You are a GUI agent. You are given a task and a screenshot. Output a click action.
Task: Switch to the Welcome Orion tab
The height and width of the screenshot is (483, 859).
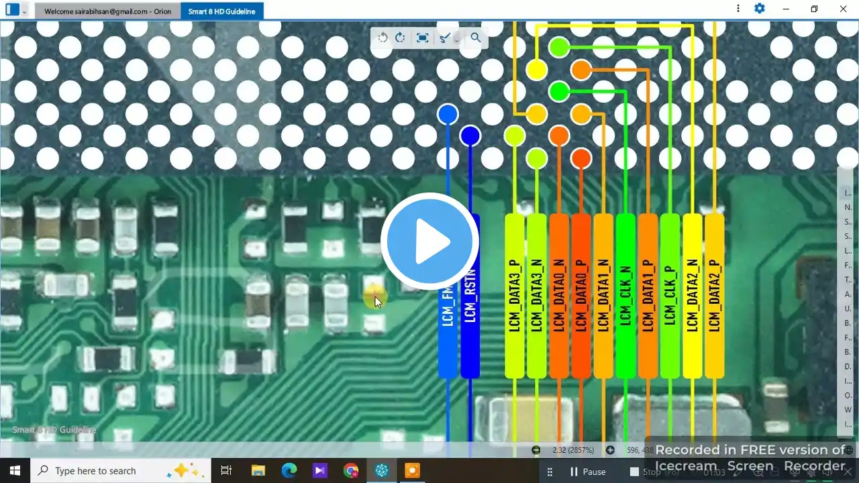coord(107,11)
